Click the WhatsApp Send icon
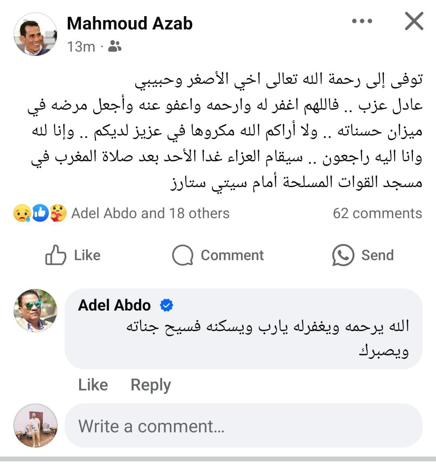 click(x=343, y=255)
